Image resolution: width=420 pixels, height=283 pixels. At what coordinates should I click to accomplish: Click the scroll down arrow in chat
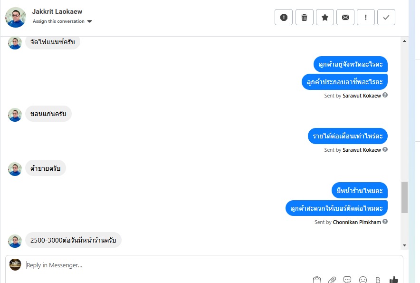click(404, 245)
